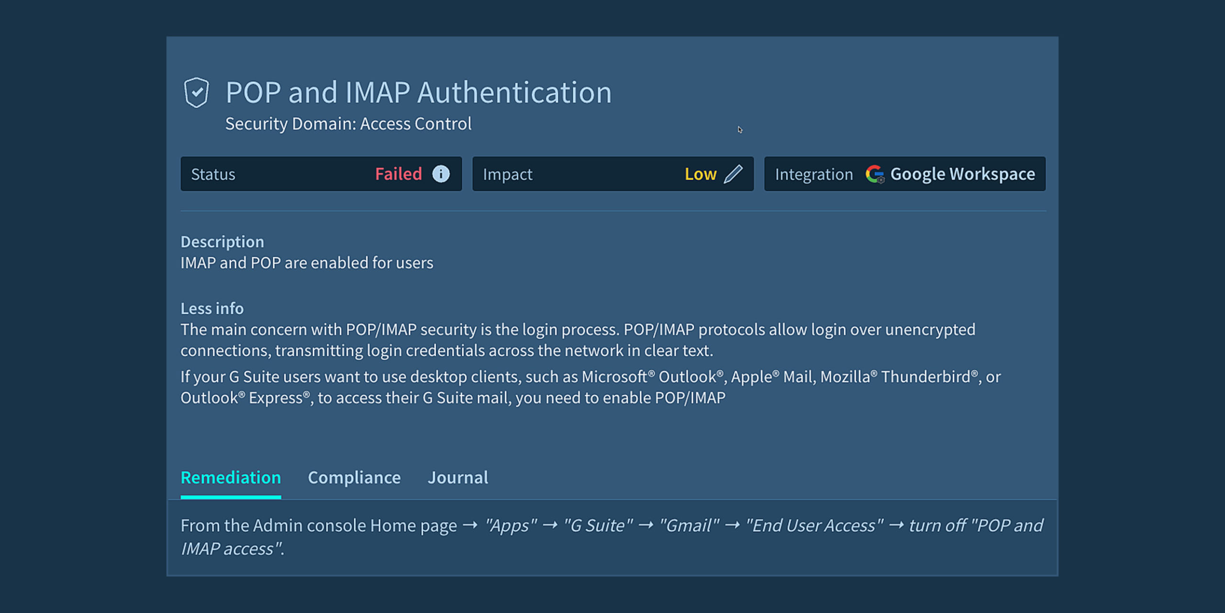1225x613 pixels.
Task: Click the Impact label
Action: tap(508, 175)
